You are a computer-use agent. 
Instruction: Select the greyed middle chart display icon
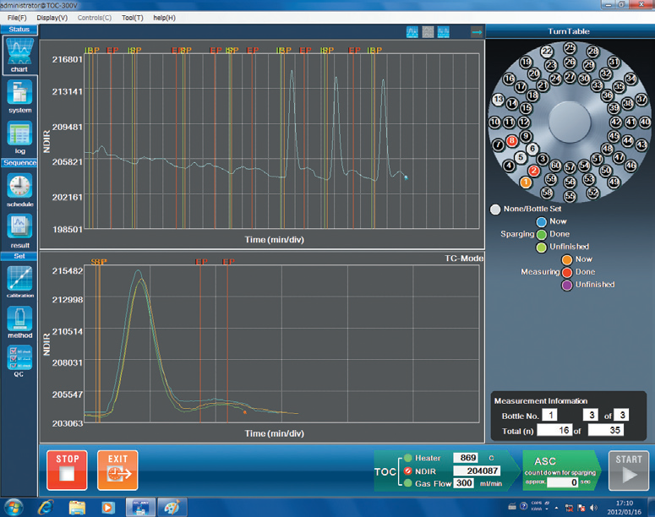428,32
